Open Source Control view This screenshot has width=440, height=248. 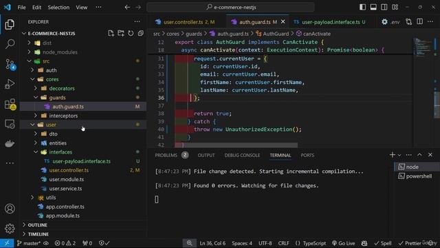[10, 64]
